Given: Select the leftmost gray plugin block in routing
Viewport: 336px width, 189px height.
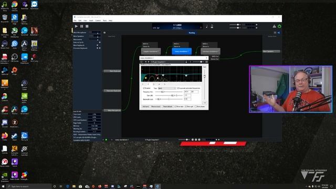Looking at the screenshot, I should tap(151, 51).
